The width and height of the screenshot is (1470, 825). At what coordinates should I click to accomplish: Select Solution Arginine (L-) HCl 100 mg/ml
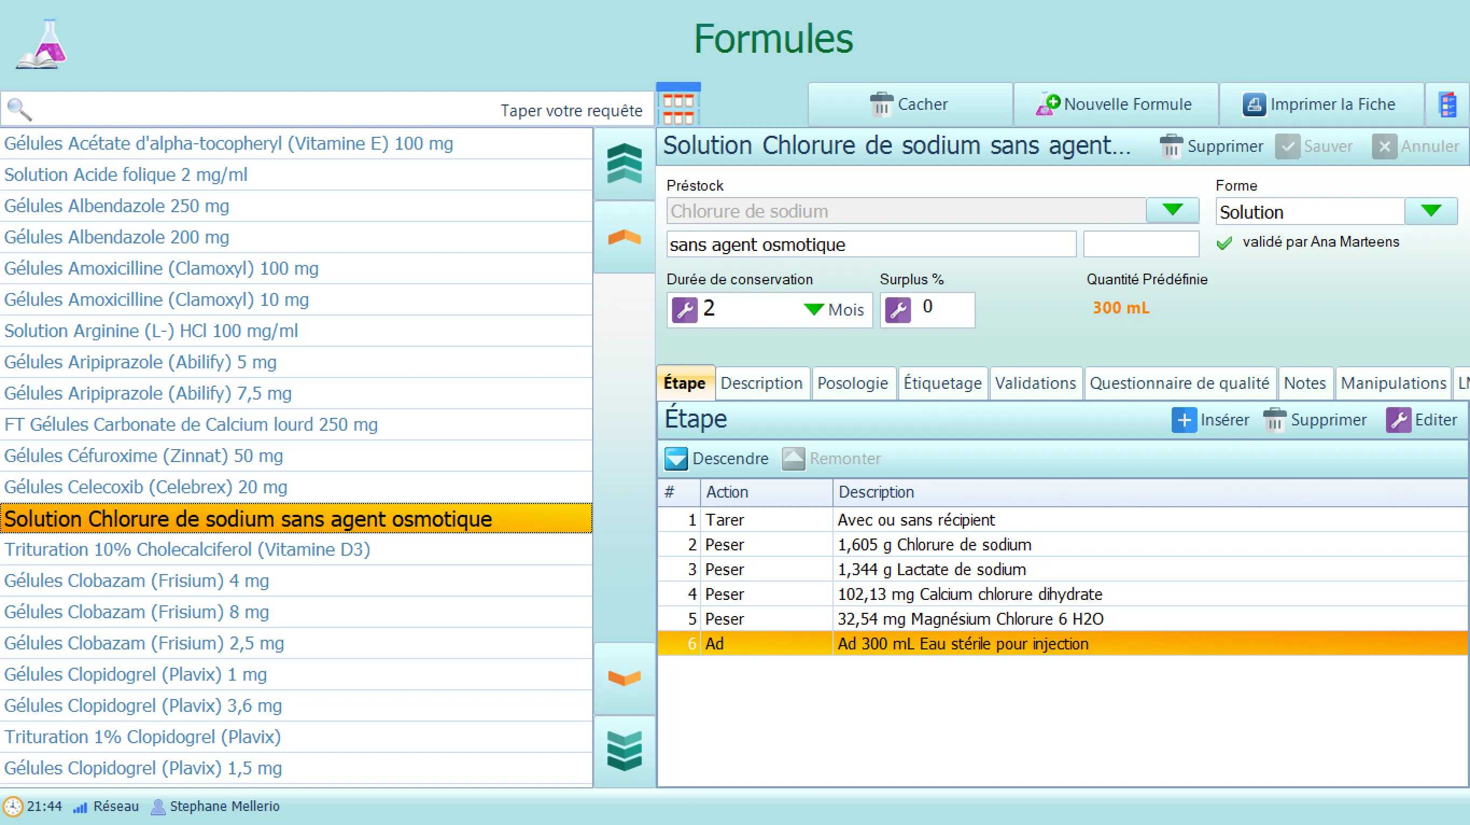(x=296, y=331)
